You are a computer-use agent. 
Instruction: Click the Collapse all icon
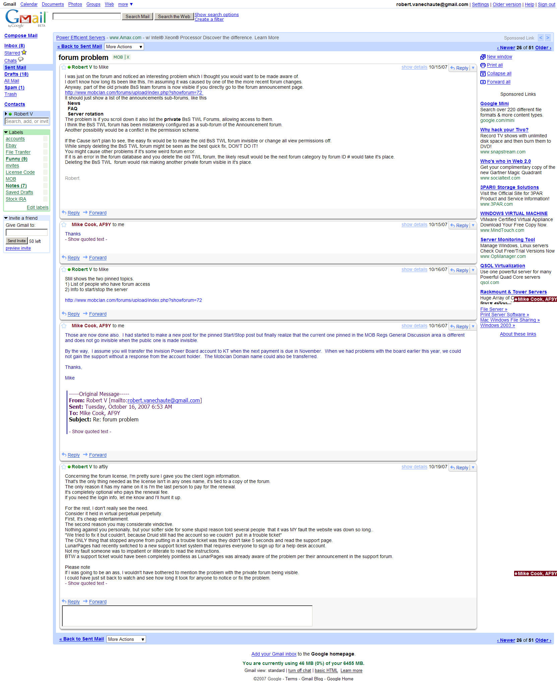pos(483,74)
